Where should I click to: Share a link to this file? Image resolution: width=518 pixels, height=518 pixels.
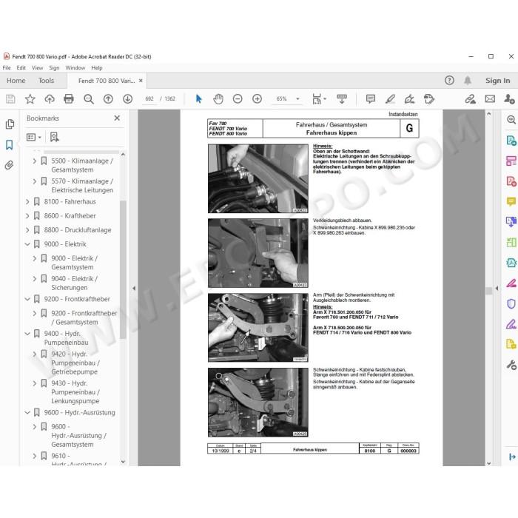(x=470, y=98)
